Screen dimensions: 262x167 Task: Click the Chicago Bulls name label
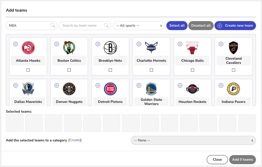(193, 61)
